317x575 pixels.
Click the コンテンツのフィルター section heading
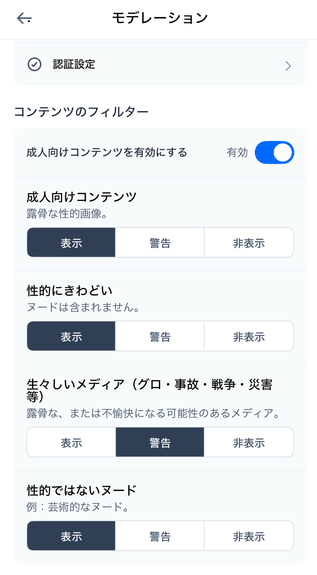(81, 112)
